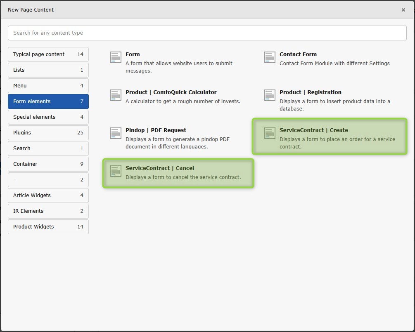Click the Form content element icon
The width and height of the screenshot is (415, 332).
coord(116,57)
